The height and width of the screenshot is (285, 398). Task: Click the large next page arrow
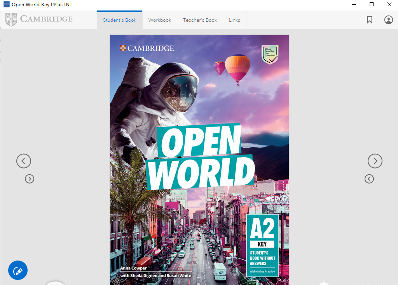(x=375, y=161)
